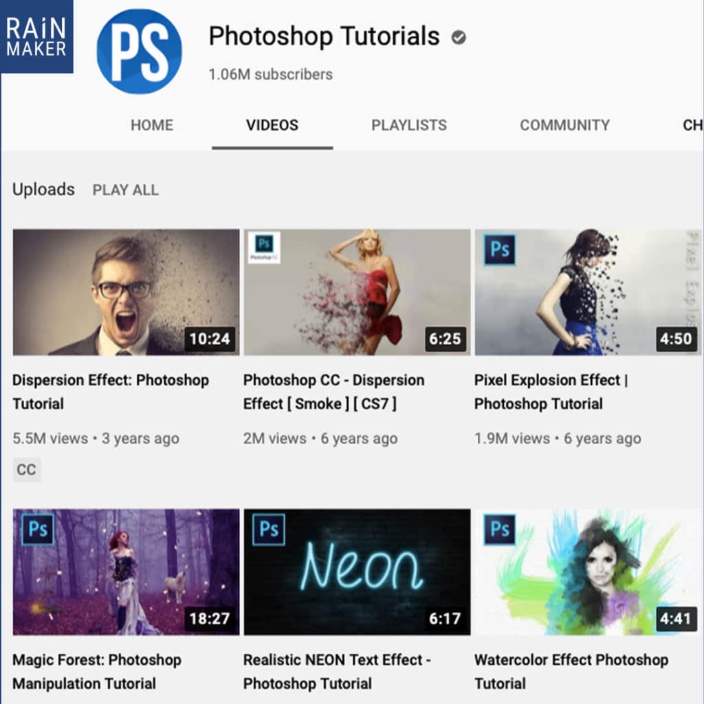Switch to the Playlists tab
This screenshot has width=704, height=704.
[x=409, y=125]
